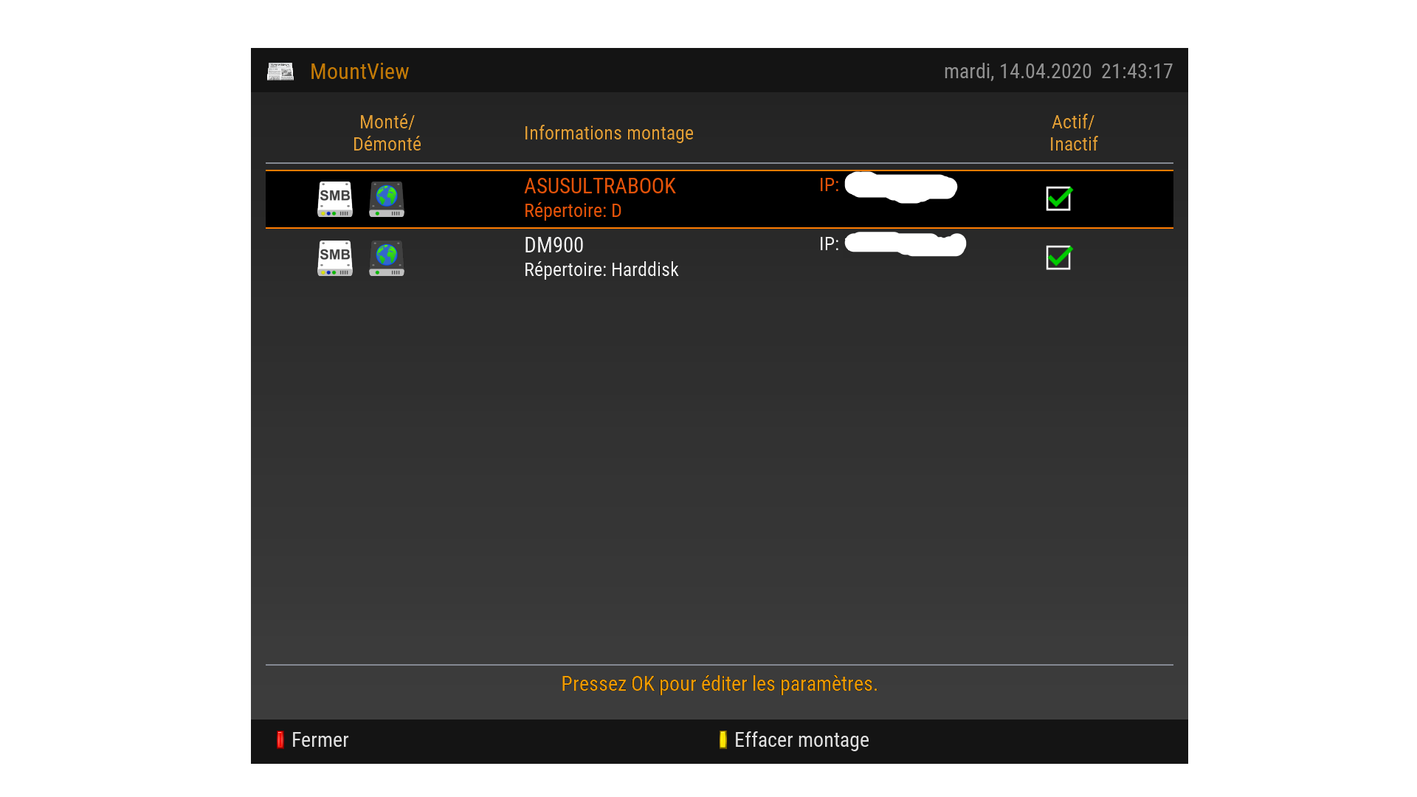Click globe drive icon in DM900 row
Viewport: 1417px width, 797px height.
[x=386, y=258]
